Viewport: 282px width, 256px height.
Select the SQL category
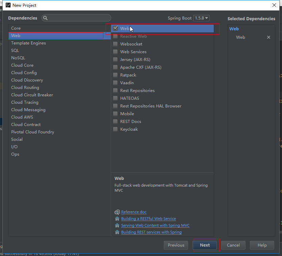59,51
